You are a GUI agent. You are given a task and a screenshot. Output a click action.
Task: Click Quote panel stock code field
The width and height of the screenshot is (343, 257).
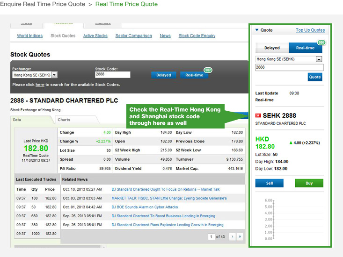point(289,67)
